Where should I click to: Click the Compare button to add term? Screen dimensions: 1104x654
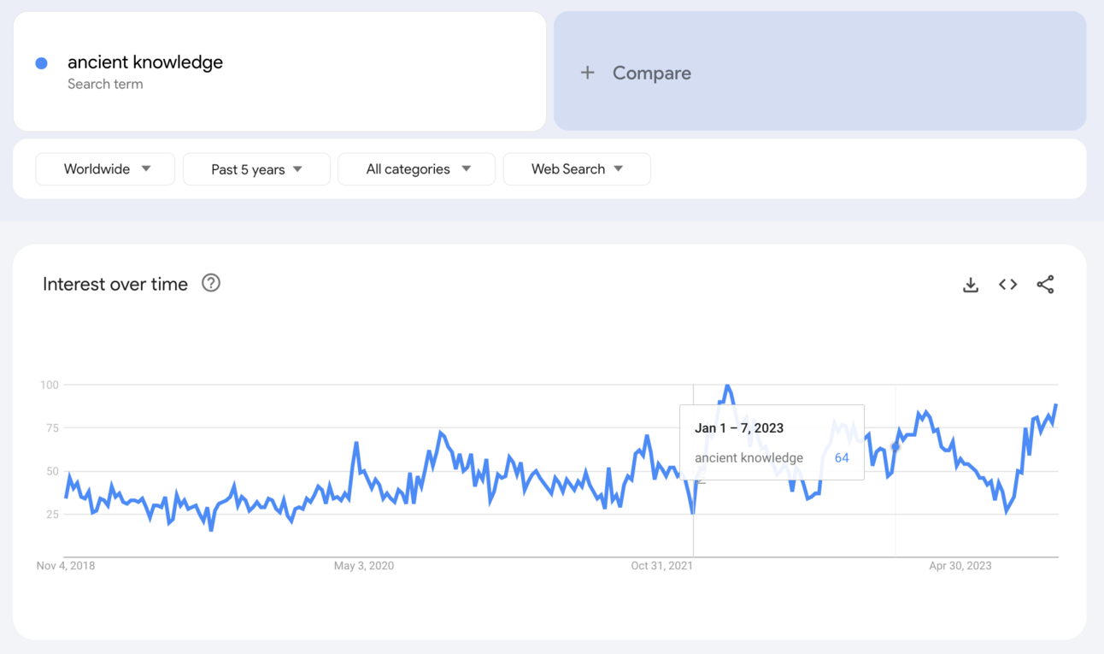pos(651,73)
